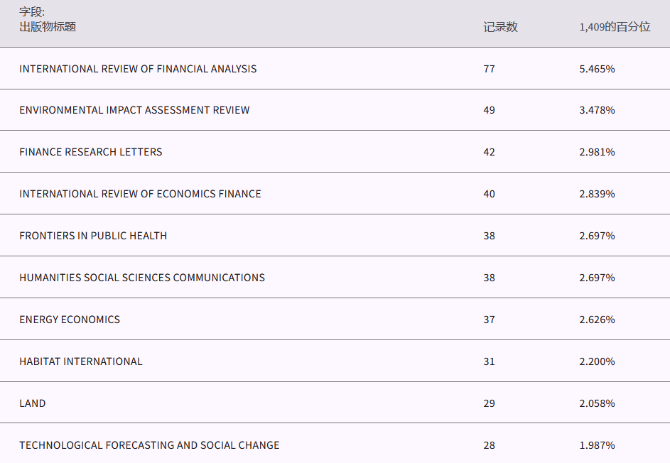This screenshot has width=670, height=463.
Task: Select the Habitat International entry
Action: click(x=81, y=361)
